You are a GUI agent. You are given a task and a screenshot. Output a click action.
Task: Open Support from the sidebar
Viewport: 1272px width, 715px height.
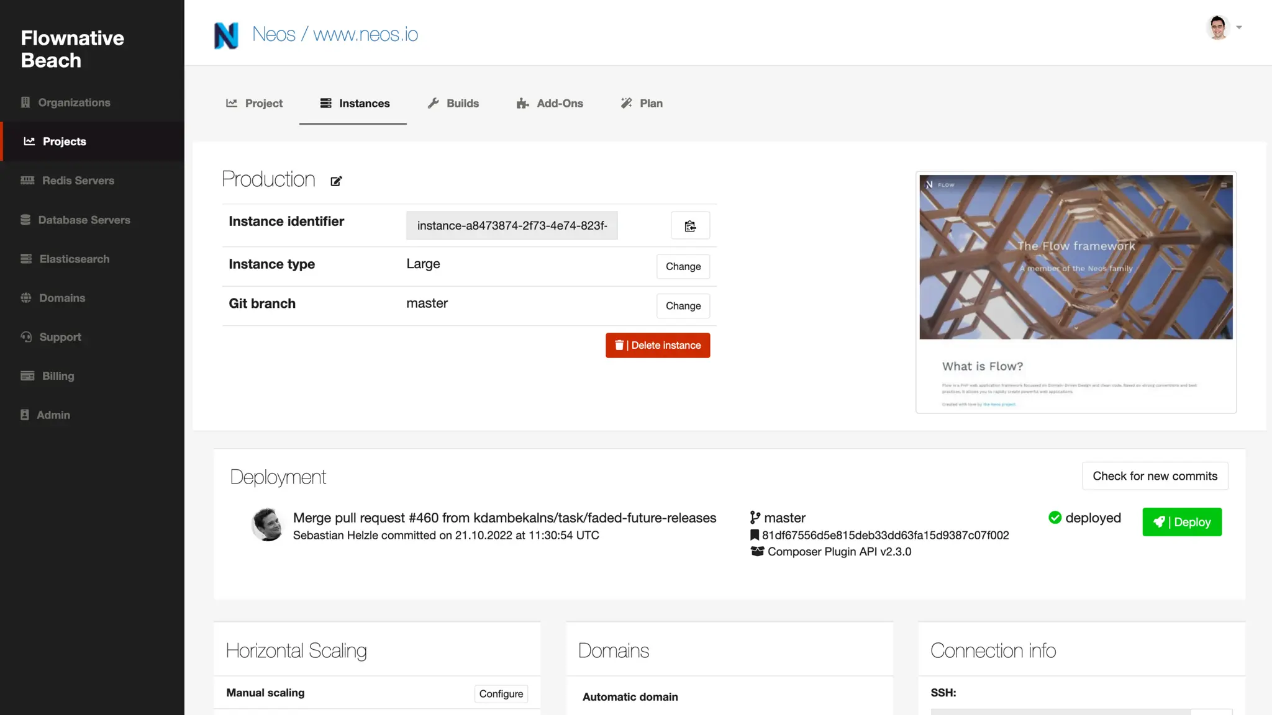[x=60, y=337]
